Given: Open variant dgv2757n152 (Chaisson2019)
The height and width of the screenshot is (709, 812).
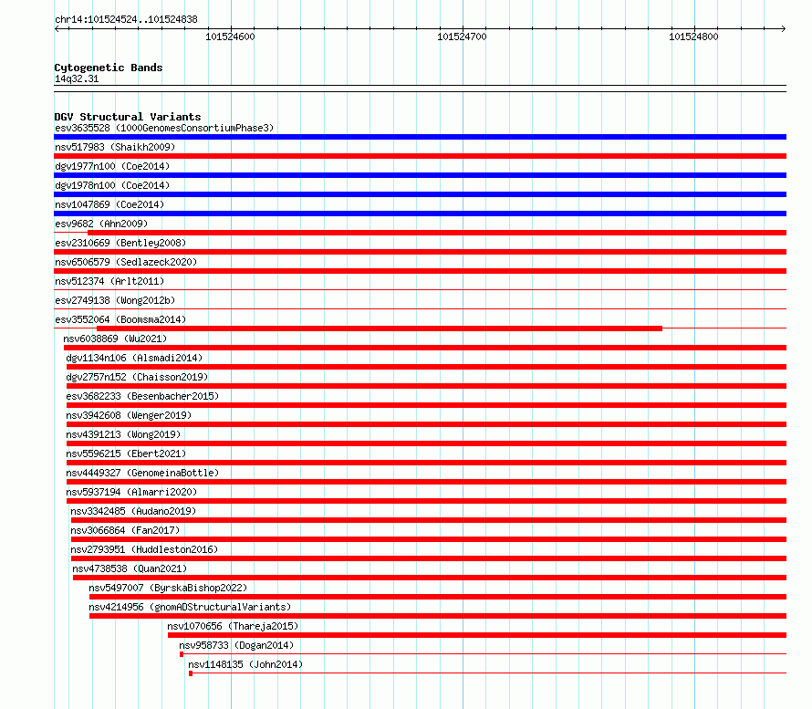Looking at the screenshot, I should click(137, 377).
